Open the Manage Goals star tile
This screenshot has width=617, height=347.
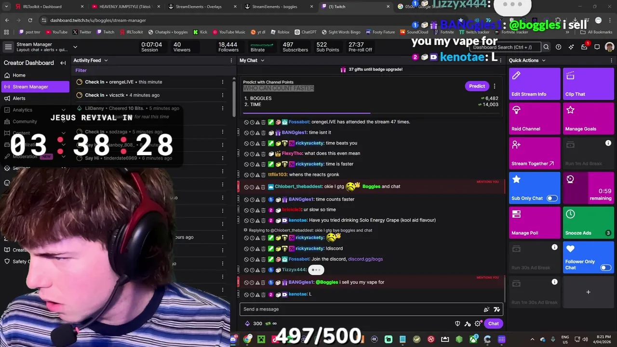pos(589,119)
